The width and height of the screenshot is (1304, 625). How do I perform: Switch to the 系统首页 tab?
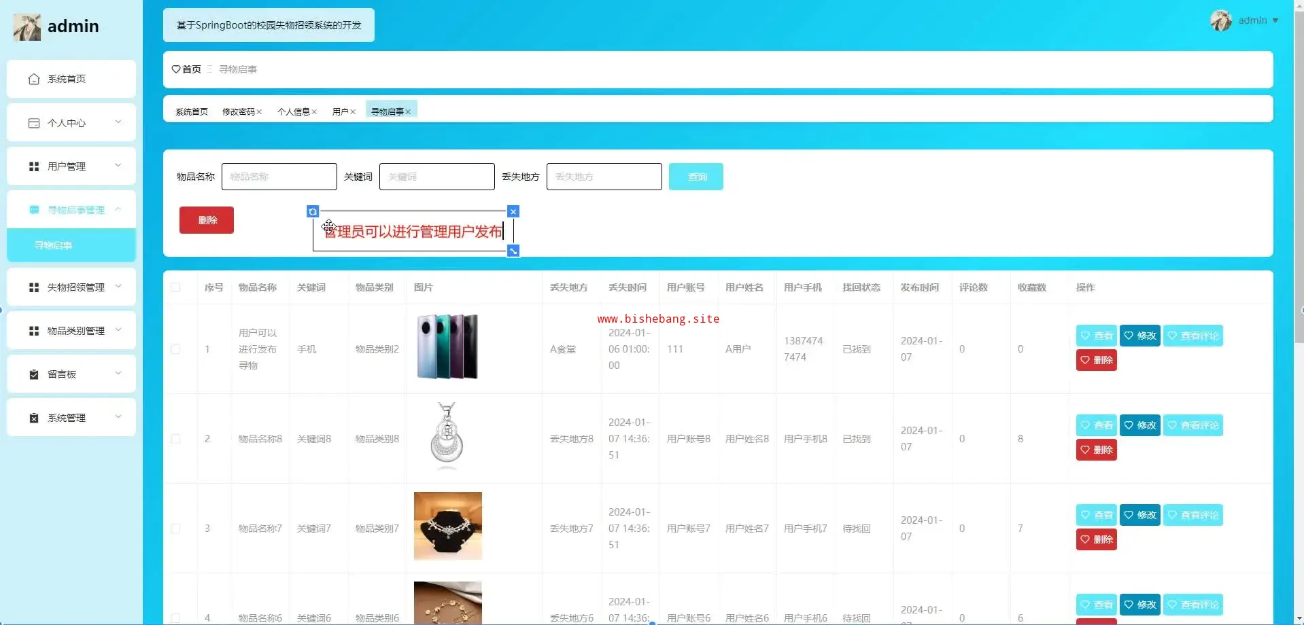pyautogui.click(x=192, y=112)
